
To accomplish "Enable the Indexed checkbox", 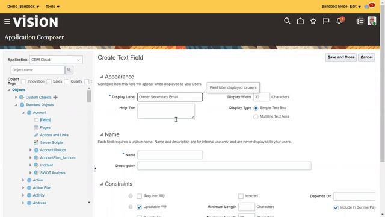I will tap(241, 196).
